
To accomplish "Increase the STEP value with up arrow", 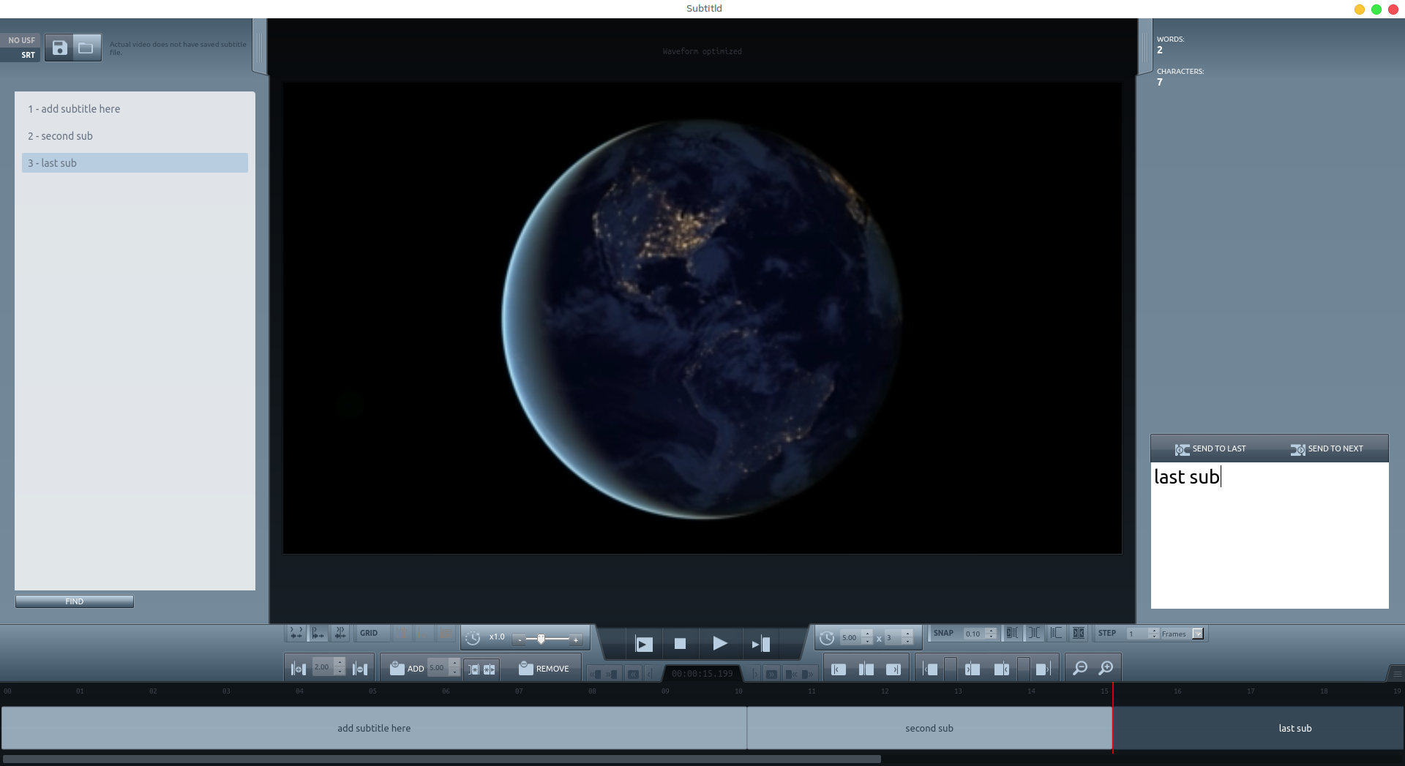I will (1154, 631).
